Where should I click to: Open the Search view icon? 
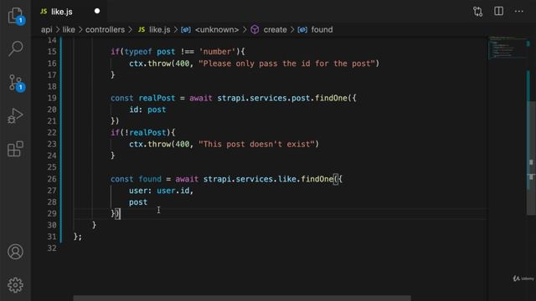tap(16, 48)
